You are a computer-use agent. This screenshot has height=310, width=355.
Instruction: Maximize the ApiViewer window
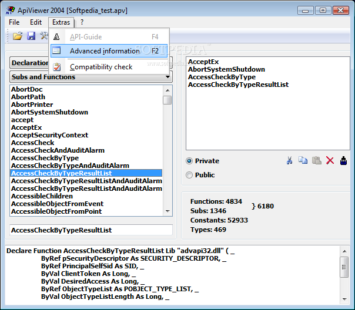[x=323, y=11]
